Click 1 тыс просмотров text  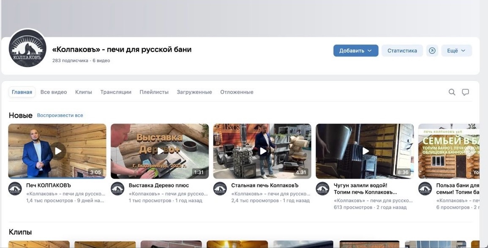(150, 201)
